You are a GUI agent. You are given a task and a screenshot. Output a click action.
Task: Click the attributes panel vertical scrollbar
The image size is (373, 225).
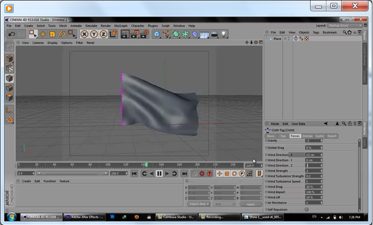359,175
